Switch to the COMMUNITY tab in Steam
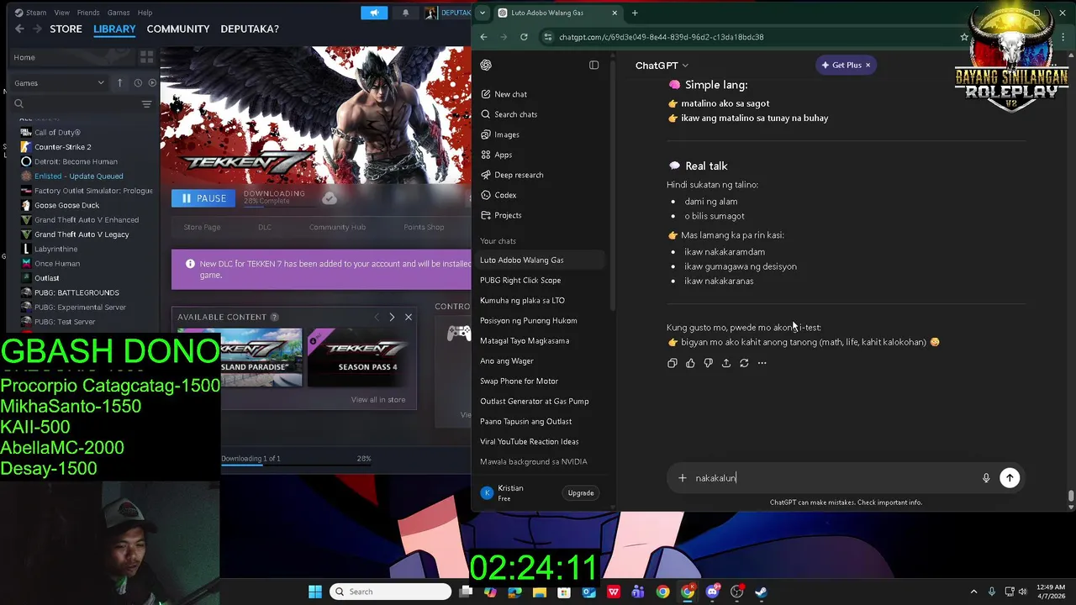Viewport: 1076px width, 605px height. click(x=178, y=29)
